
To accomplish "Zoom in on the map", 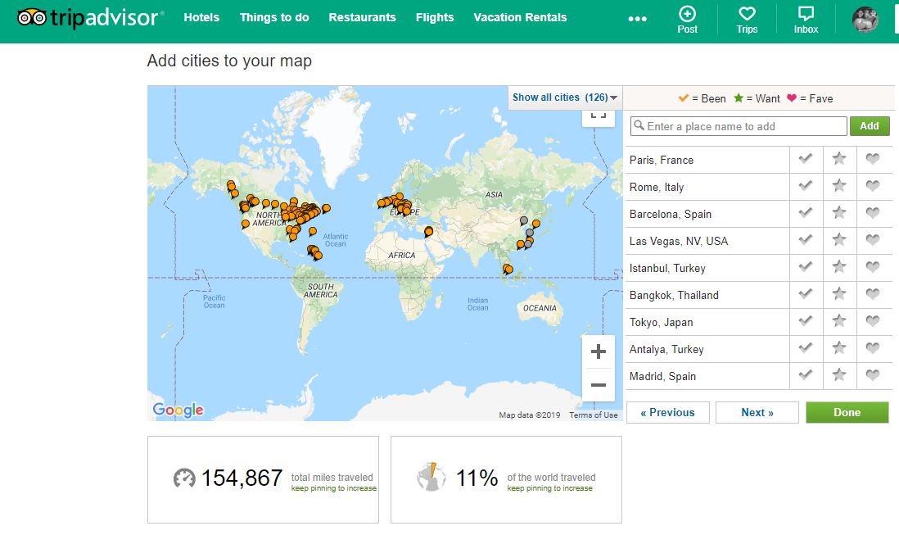I will (x=599, y=352).
